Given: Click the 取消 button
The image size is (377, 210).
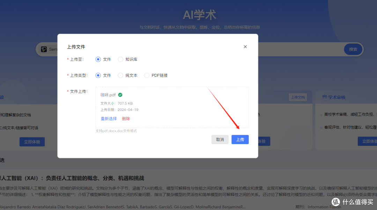Looking at the screenshot, I should [x=220, y=140].
